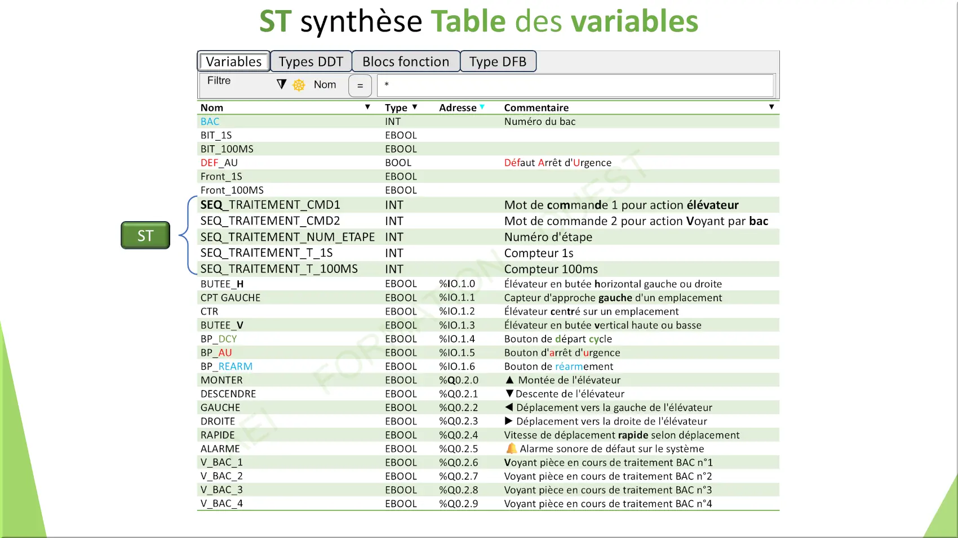
Task: Click the left triangle icon in GAUCHE comment
Action: coord(509,407)
